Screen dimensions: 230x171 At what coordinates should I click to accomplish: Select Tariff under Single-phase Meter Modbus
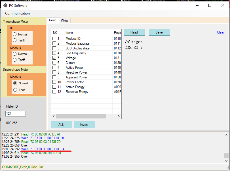click(15, 90)
